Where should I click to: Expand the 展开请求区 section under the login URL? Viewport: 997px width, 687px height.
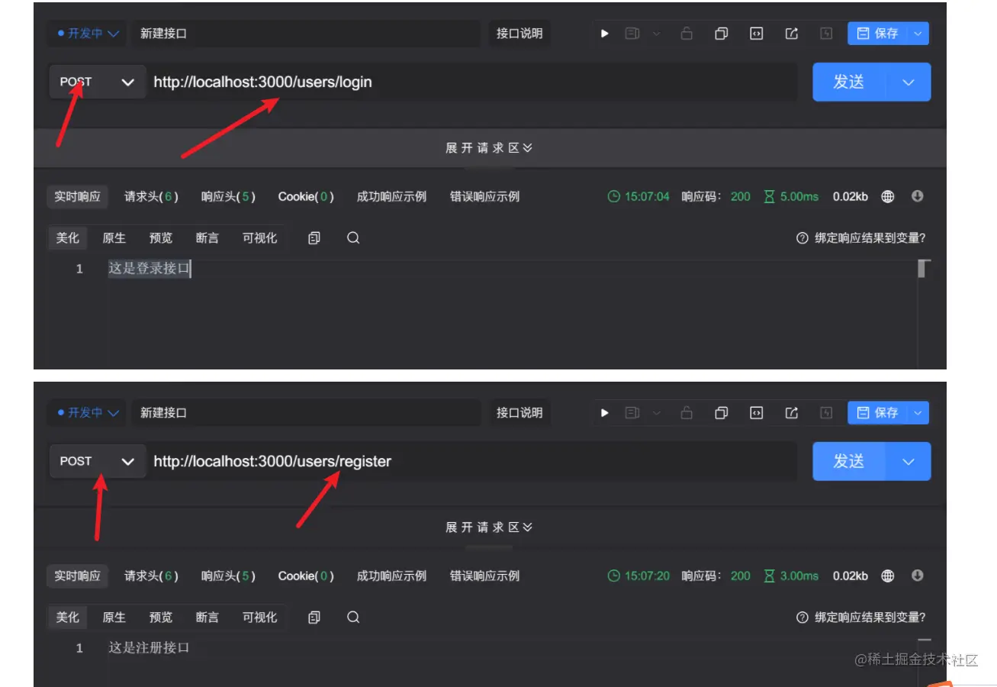(x=489, y=148)
